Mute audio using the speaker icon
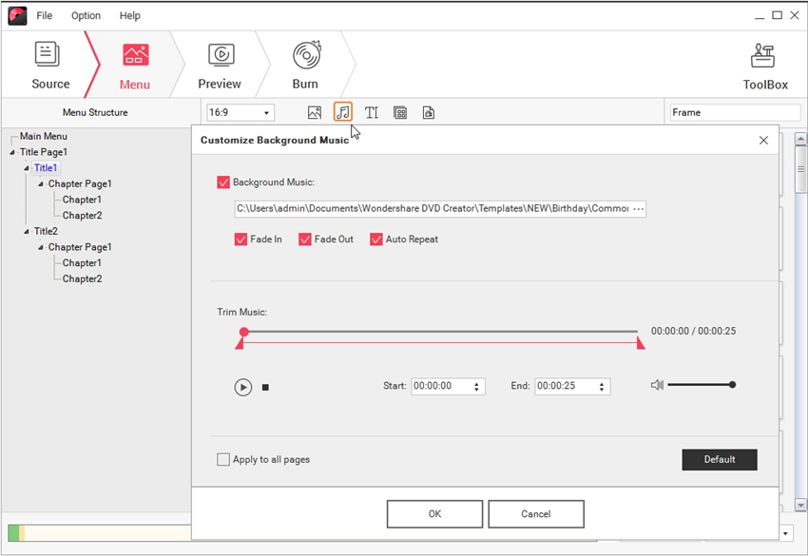 (x=657, y=385)
